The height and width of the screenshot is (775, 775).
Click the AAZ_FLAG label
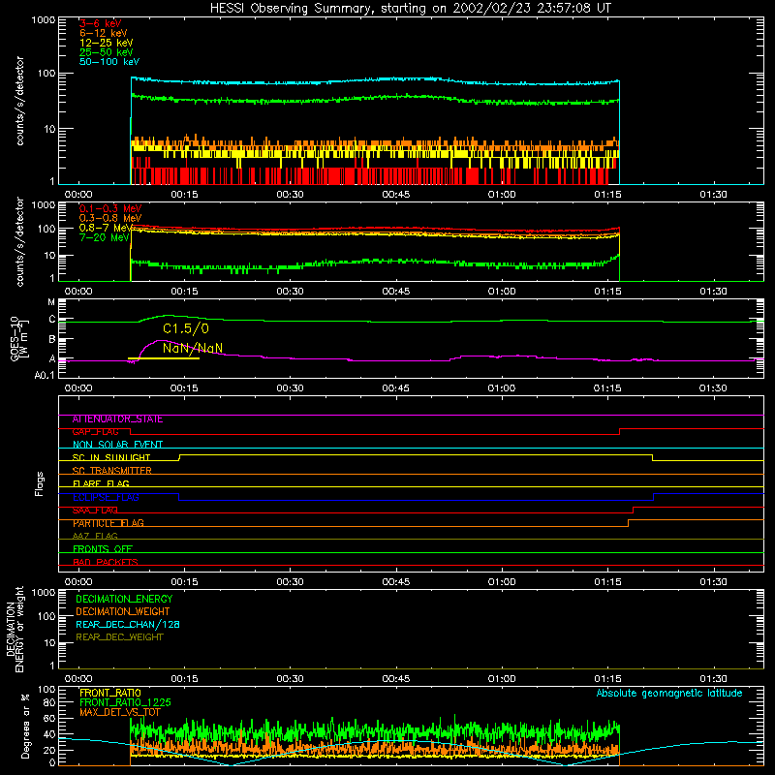95,537
